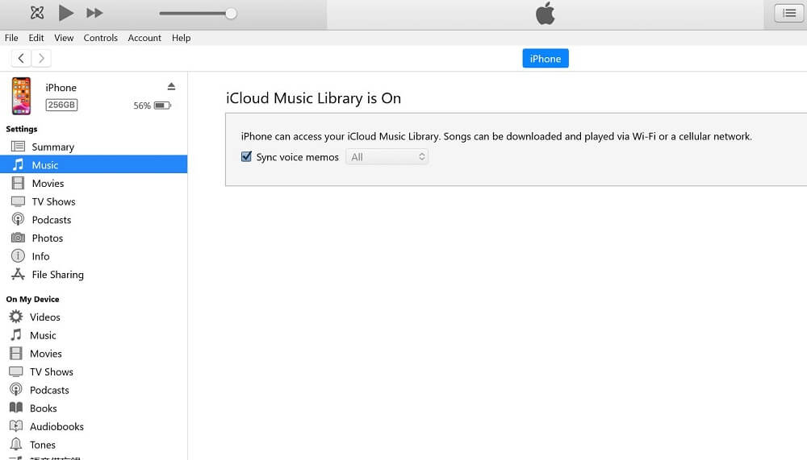Eject the iPhone using eject icon
Viewport: 807px width, 460px height.
(171, 86)
